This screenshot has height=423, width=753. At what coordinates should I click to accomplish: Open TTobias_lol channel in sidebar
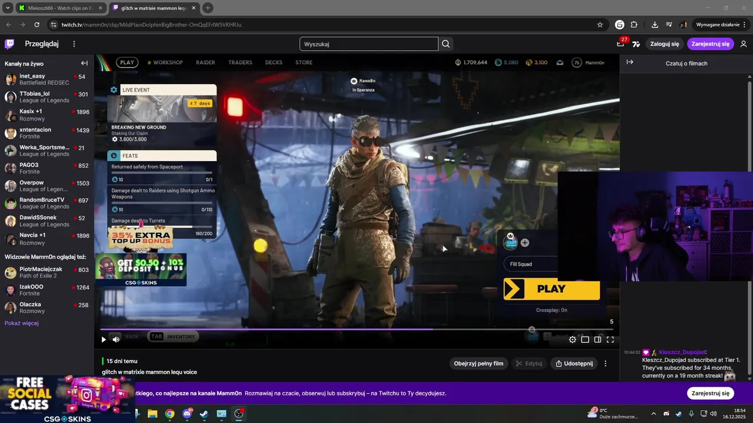(x=47, y=98)
